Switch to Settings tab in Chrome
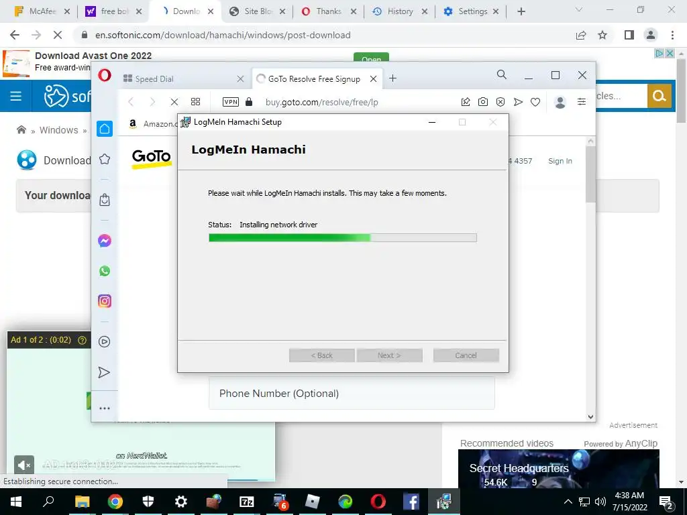 pyautogui.click(x=472, y=11)
